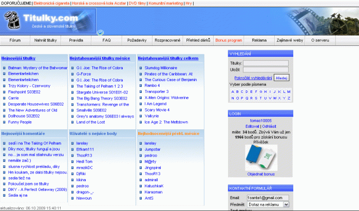
Task: Open Nejstahovanější titulky celkem heading
Action: click(x=168, y=59)
